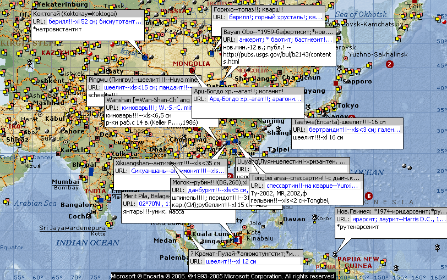The image size is (447, 280).
Task: Click round city marker for Yuzhno-Sakhalinsk
Action: coord(346,58)
